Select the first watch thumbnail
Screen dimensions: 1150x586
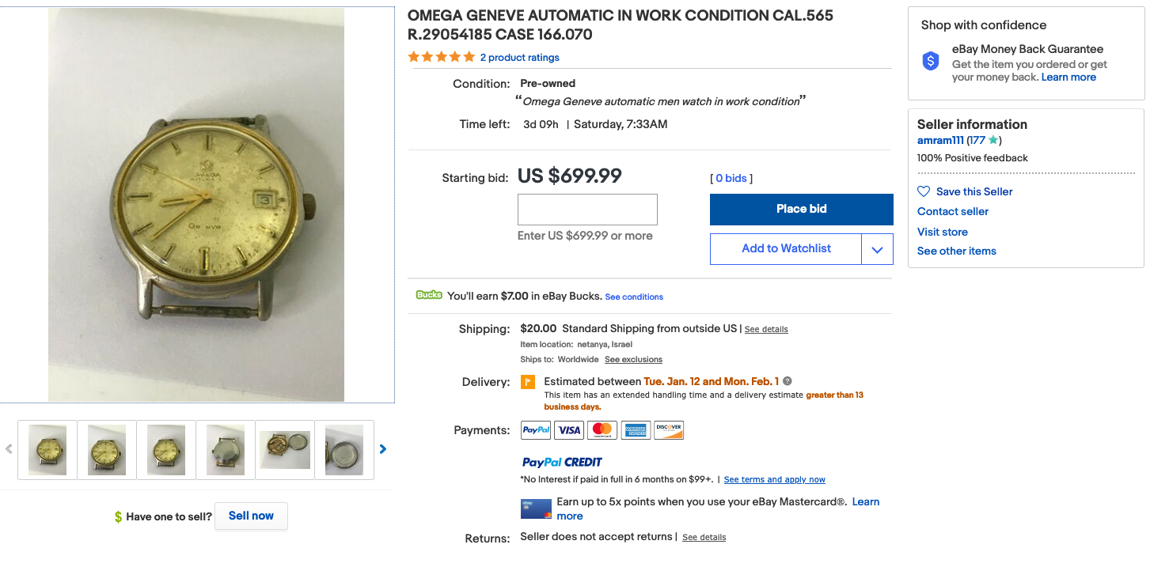[x=47, y=450]
